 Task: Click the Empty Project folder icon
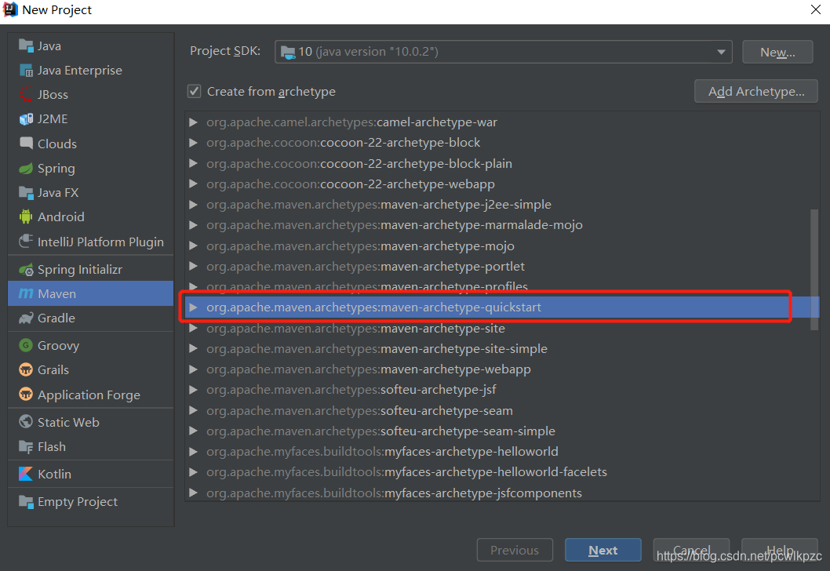(x=26, y=501)
